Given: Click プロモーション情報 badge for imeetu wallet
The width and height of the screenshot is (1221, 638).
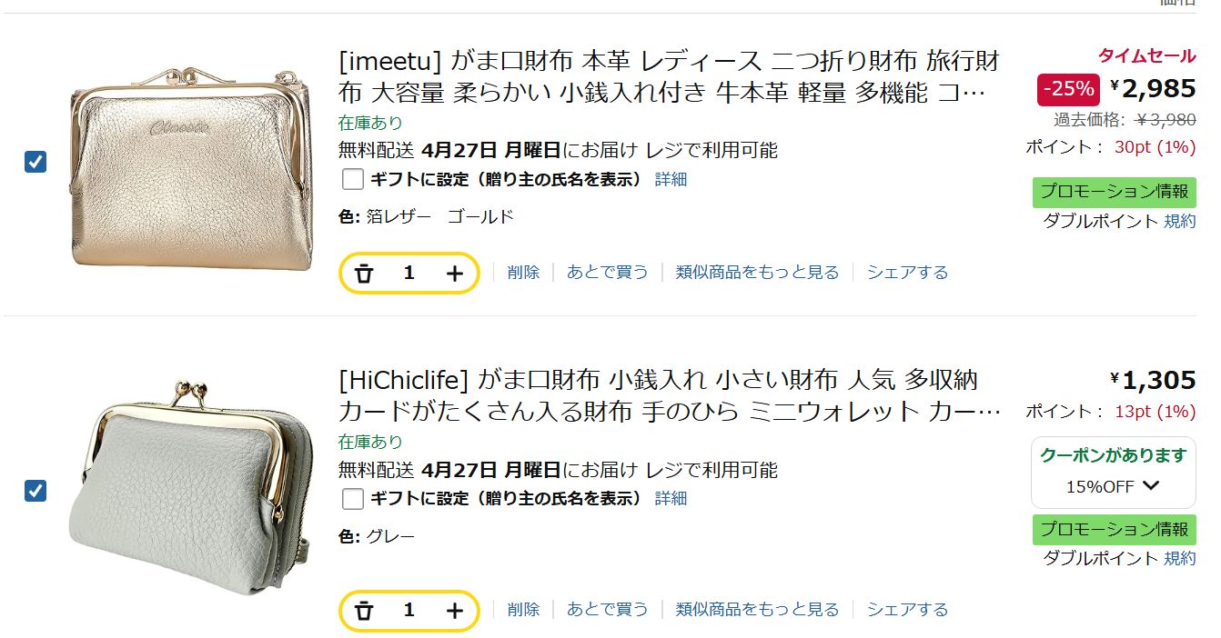Looking at the screenshot, I should (x=1114, y=192).
